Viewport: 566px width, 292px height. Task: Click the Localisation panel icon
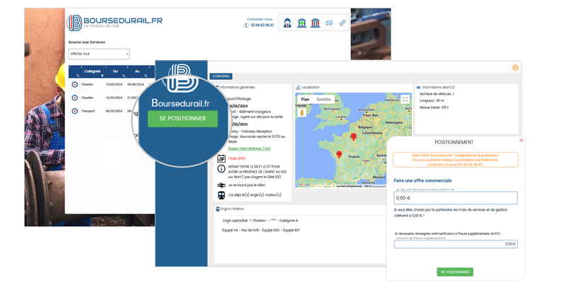point(298,88)
